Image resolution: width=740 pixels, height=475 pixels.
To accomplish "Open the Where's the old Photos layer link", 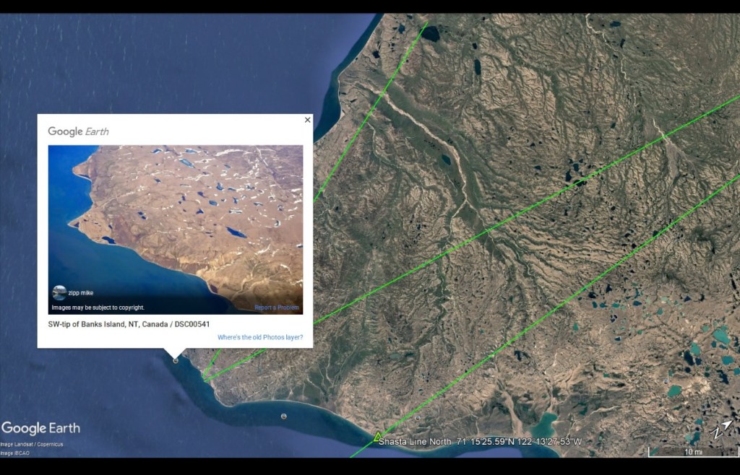I will click(260, 337).
